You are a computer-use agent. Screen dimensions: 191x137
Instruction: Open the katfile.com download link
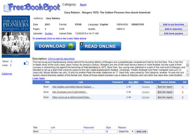click(x=73, y=87)
